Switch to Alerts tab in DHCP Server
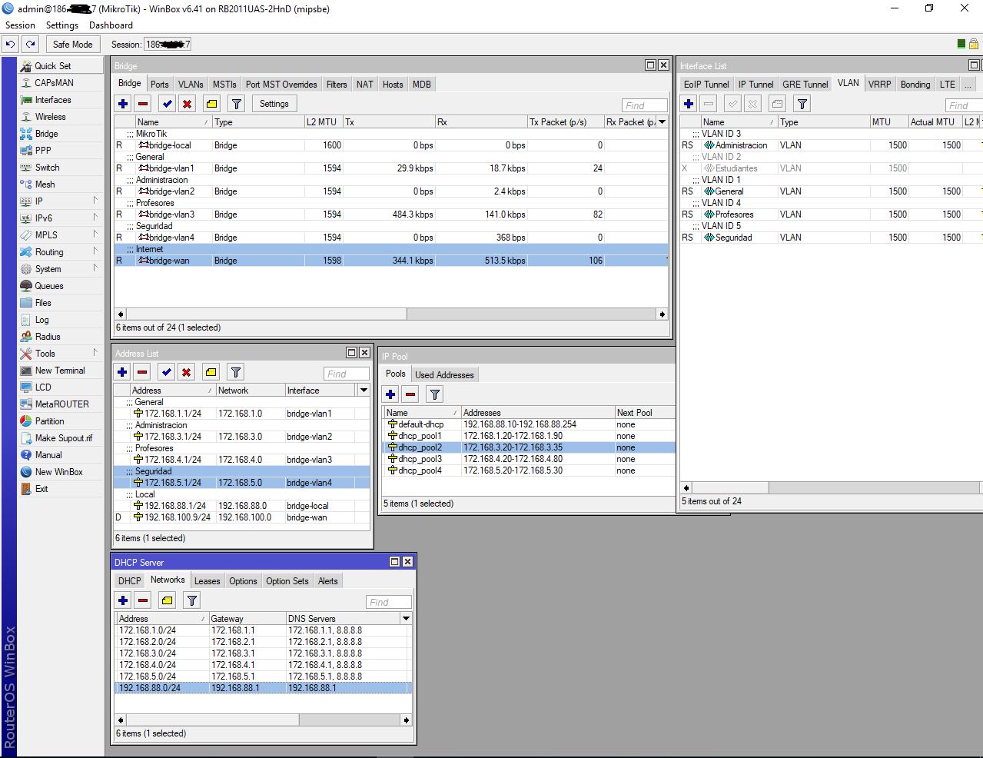983x758 pixels. pyautogui.click(x=328, y=581)
